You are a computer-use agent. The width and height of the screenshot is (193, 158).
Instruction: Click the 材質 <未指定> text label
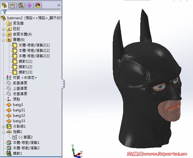25,78
